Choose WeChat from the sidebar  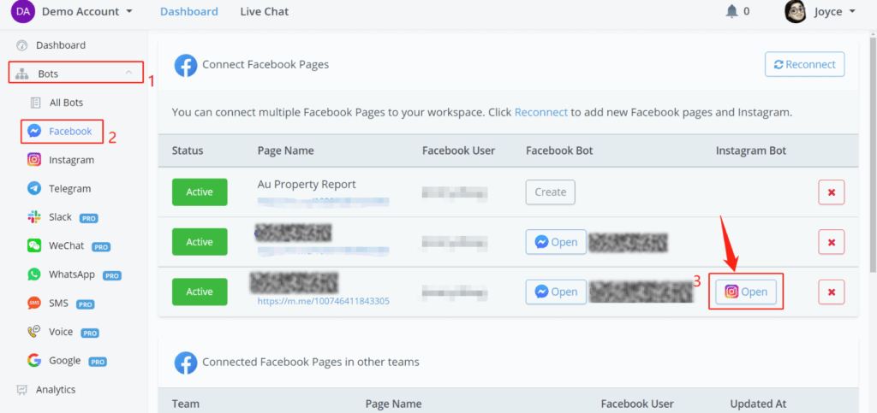66,246
